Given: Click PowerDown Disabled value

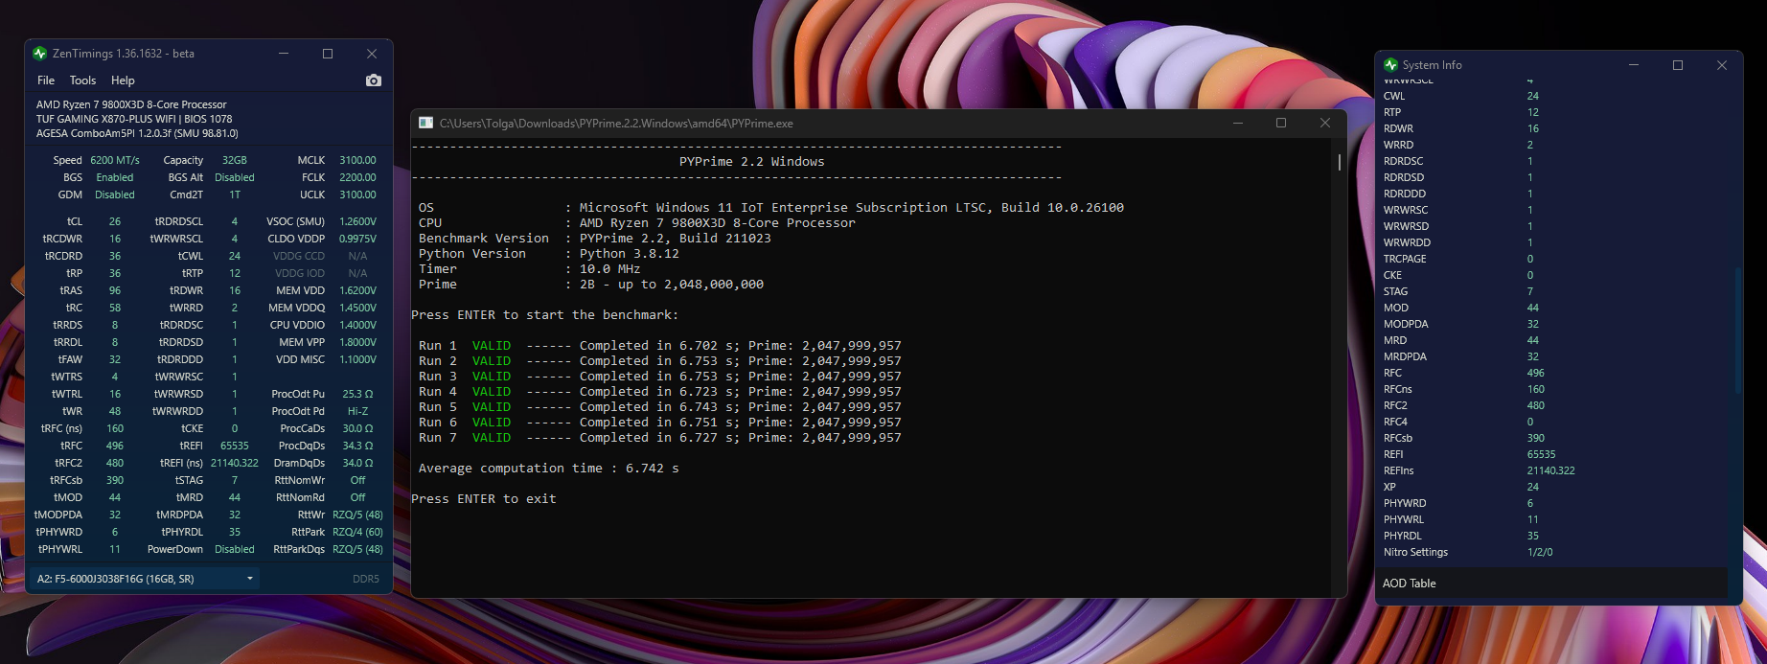Looking at the screenshot, I should pos(235,549).
